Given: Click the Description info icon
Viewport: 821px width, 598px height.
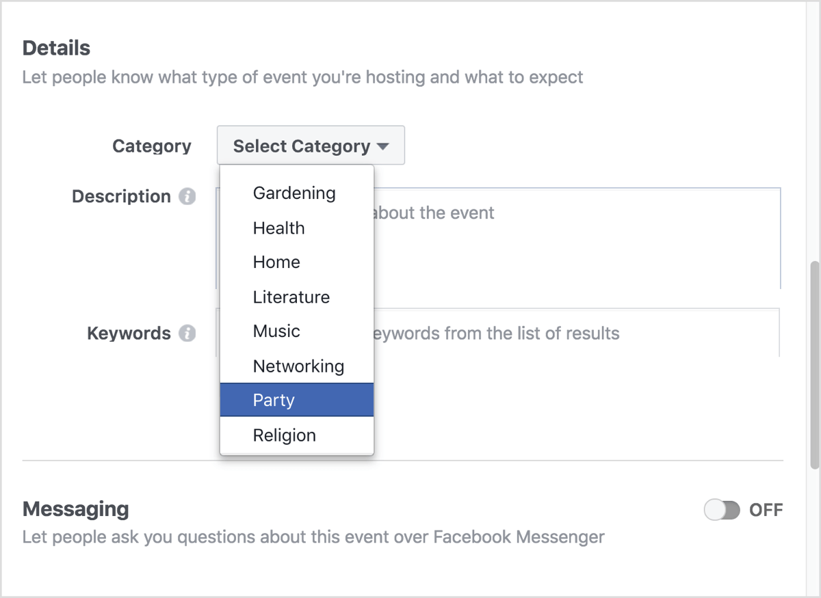Looking at the screenshot, I should click(187, 197).
